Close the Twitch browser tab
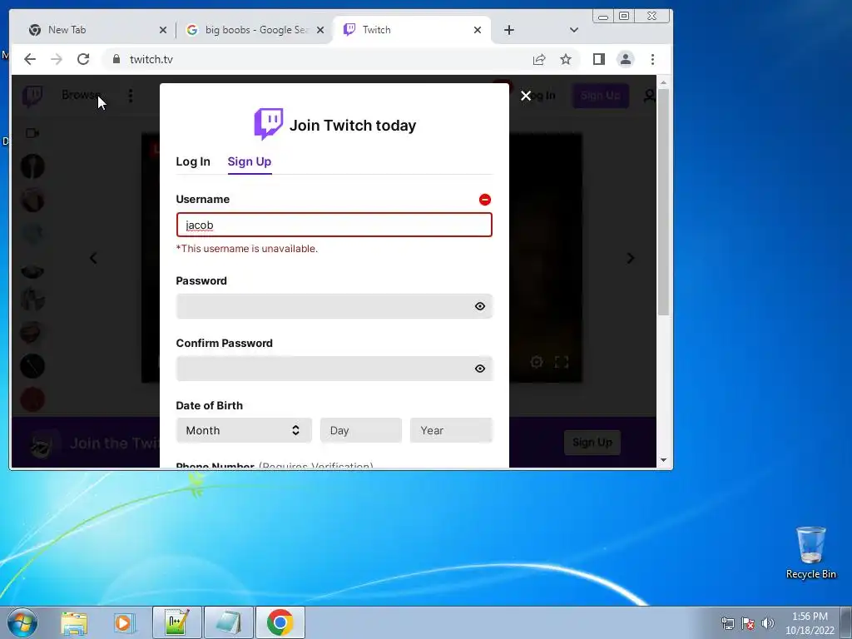Viewport: 852px width, 639px height. [x=478, y=31]
